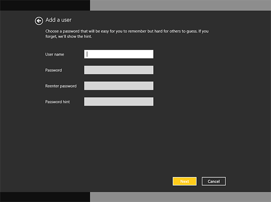The width and height of the screenshot is (271, 202).
Task: Click the black strip at bottom left
Action: pyautogui.click(x=45, y=197)
